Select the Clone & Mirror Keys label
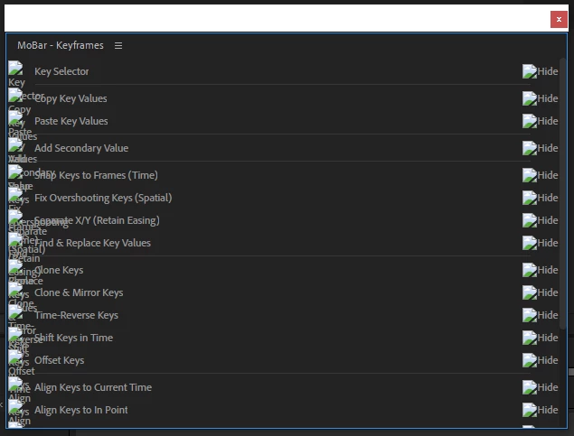The height and width of the screenshot is (436, 574). pyautogui.click(x=79, y=292)
